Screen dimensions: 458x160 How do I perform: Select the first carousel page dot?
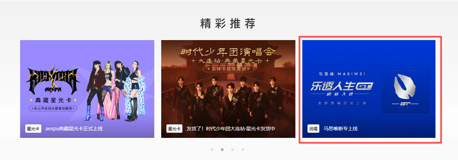point(212,150)
